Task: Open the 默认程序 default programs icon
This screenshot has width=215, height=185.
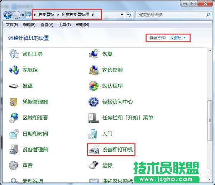Action: 94,86
